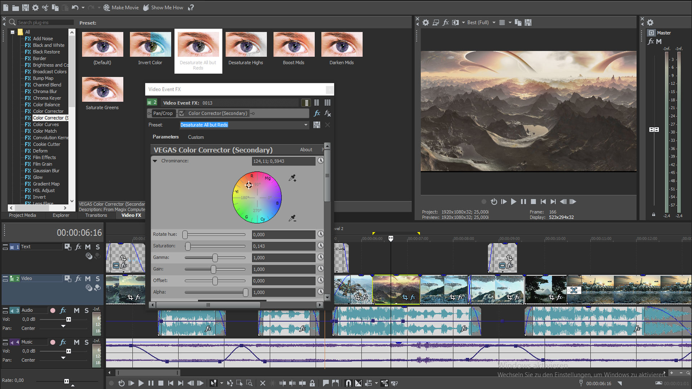Save current settings as a new preset
Viewport: 692px width, 389px height.
317,125
